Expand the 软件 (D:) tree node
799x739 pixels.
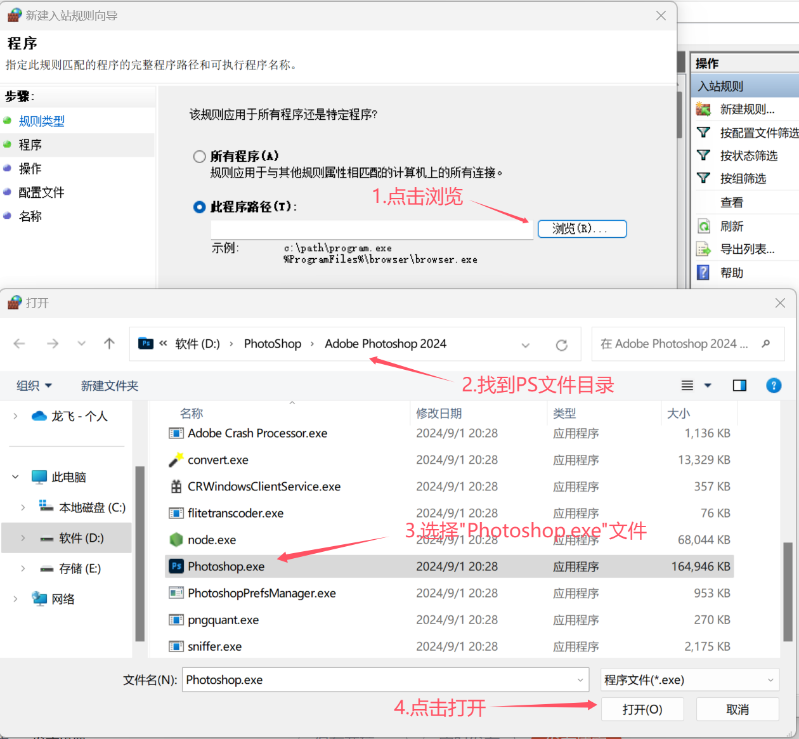pos(23,537)
